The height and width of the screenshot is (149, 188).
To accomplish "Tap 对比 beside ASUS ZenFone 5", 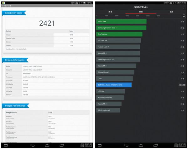I will 182,110.
